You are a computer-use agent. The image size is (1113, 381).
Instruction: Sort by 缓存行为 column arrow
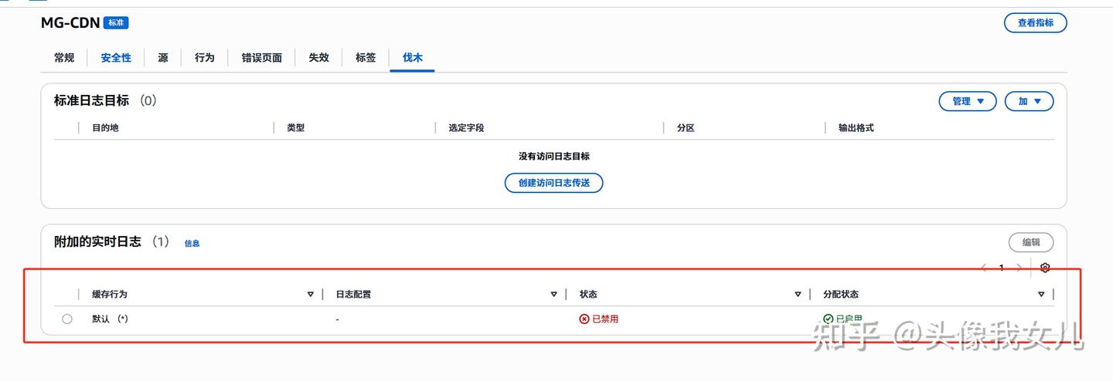tap(311, 295)
